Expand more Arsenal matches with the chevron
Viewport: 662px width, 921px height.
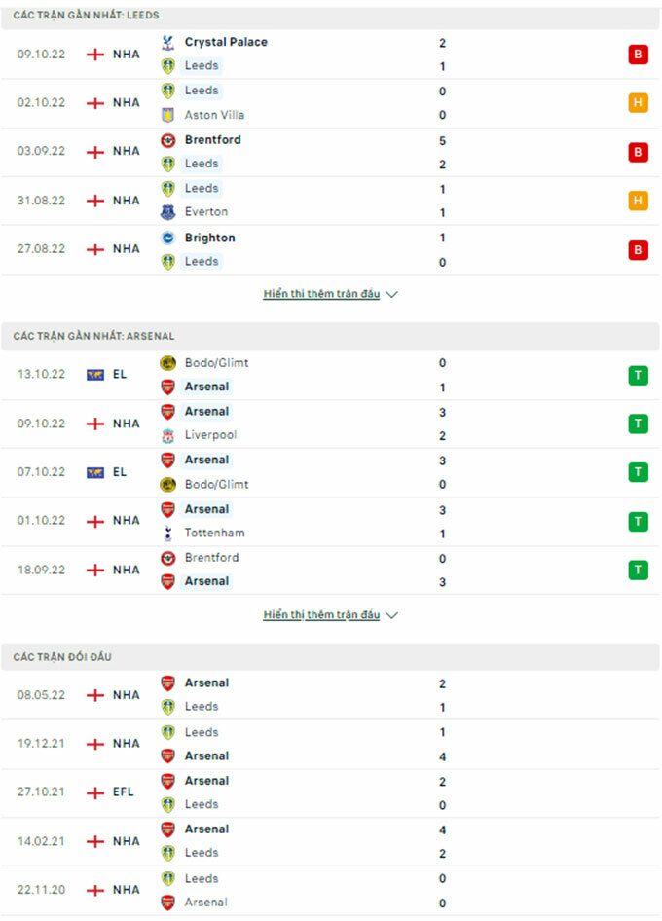point(392,615)
